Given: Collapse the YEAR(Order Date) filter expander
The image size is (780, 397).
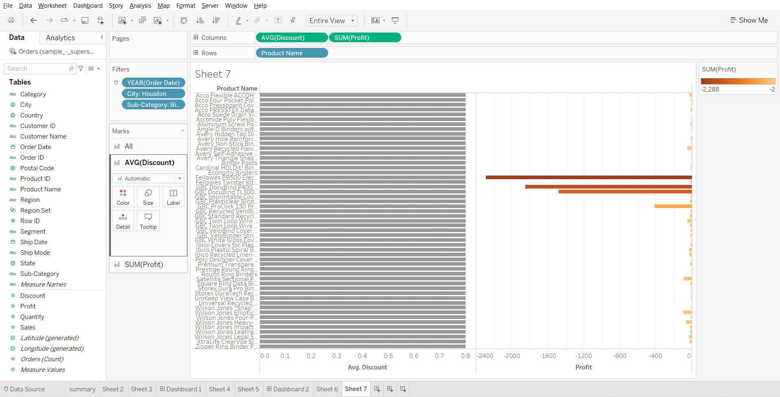Looking at the screenshot, I should click(x=116, y=82).
